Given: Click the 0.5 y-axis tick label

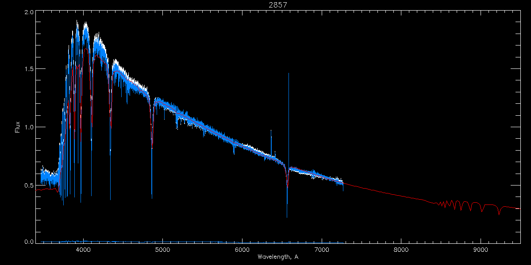Looking at the screenshot, I should [x=29, y=185].
